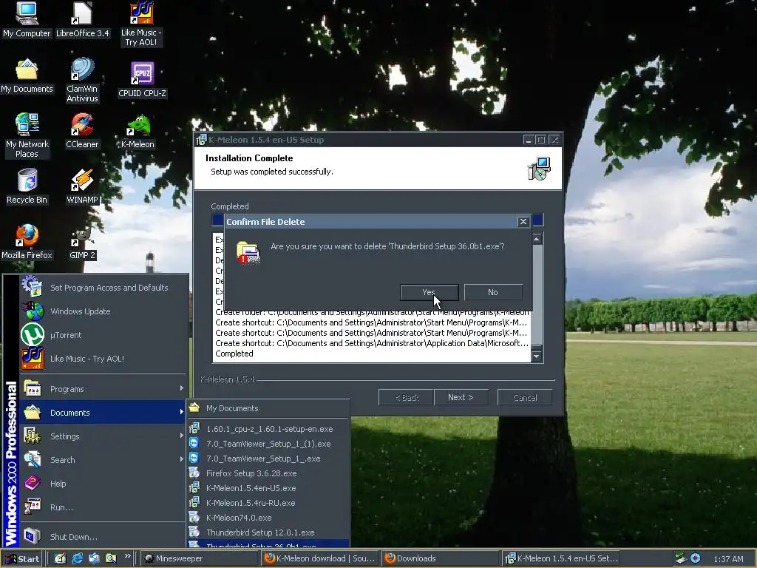Open recent file 7.0_TeamViewer_Setup_1_.exe
The height and width of the screenshot is (568, 757).
point(268,459)
